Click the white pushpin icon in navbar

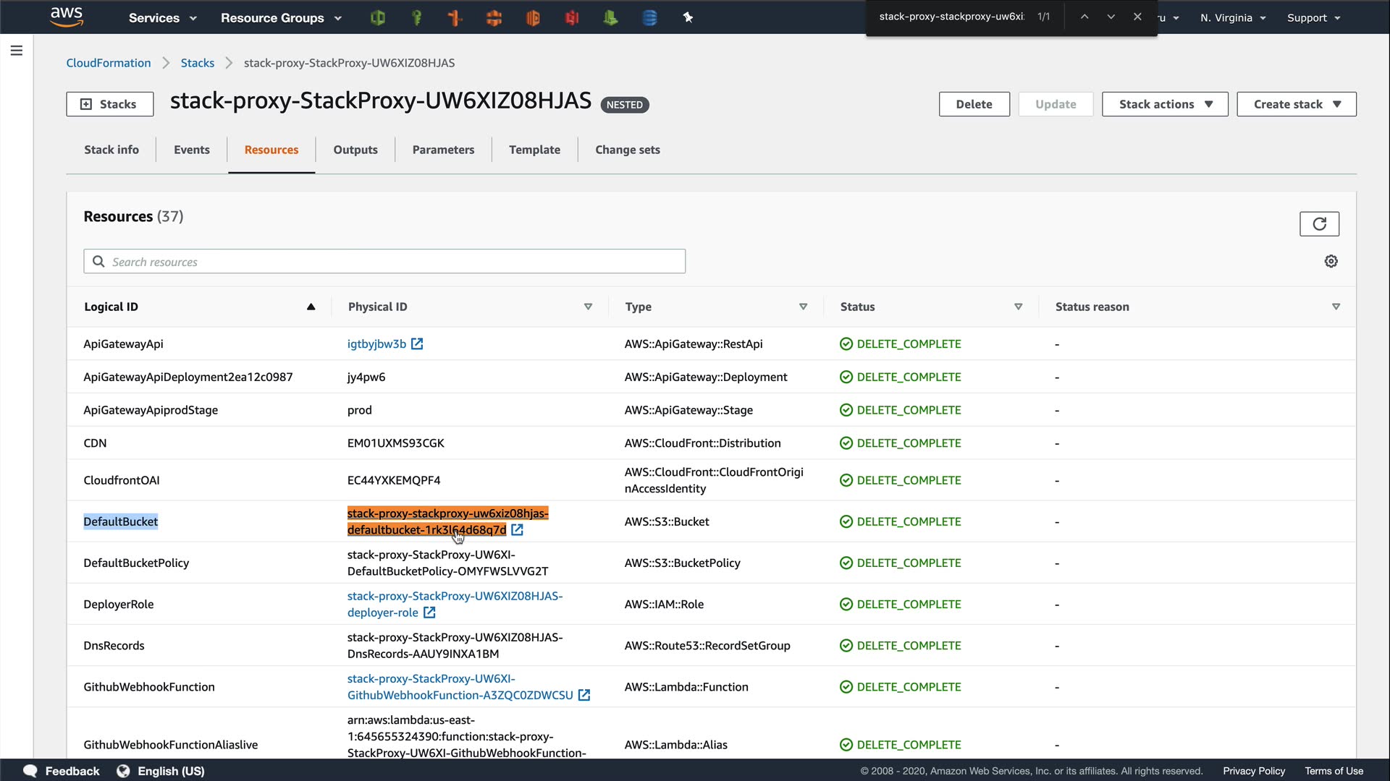pos(688,17)
